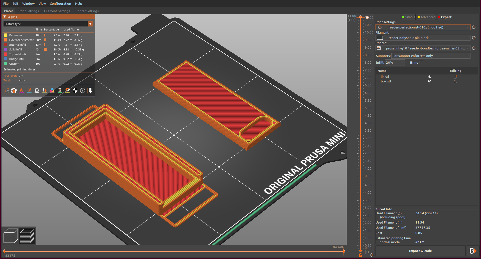Open the Feature type dropdown

click(x=90, y=24)
